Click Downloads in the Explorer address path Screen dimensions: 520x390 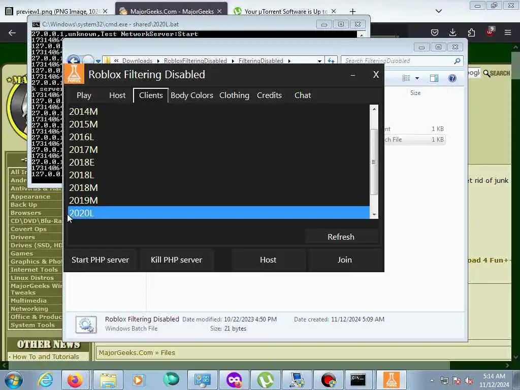click(x=137, y=61)
